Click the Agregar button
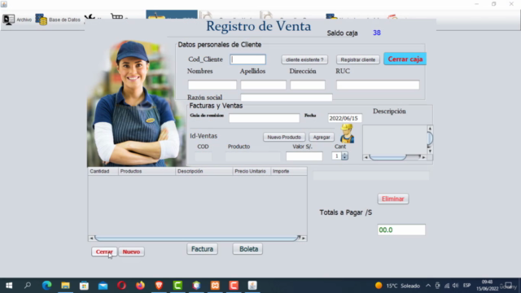Viewport: 521px width, 293px height. pyautogui.click(x=322, y=137)
